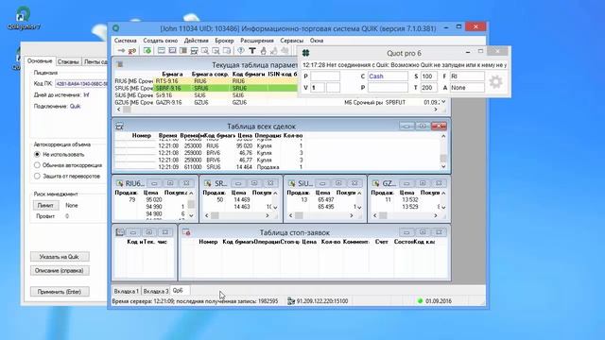Click the Применить (Enter) button

[x=60, y=292]
